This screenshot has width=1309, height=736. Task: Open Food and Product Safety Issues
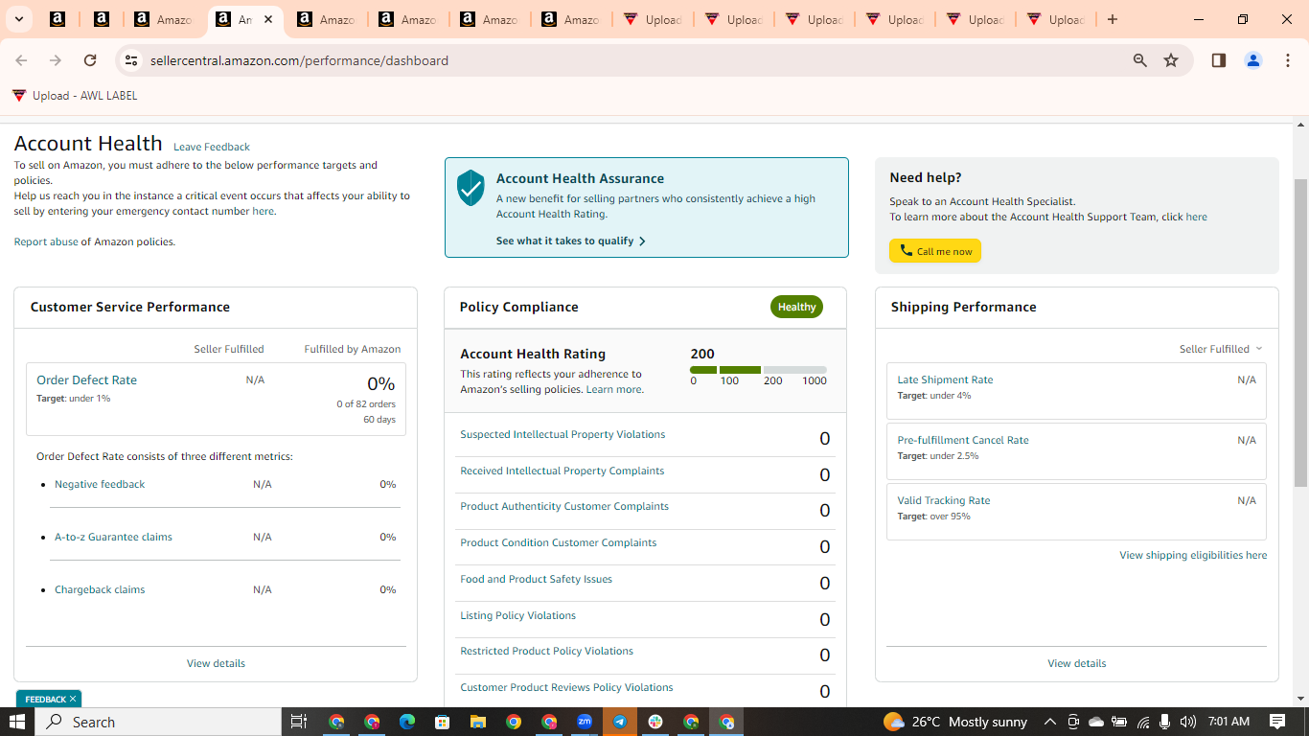click(x=536, y=579)
